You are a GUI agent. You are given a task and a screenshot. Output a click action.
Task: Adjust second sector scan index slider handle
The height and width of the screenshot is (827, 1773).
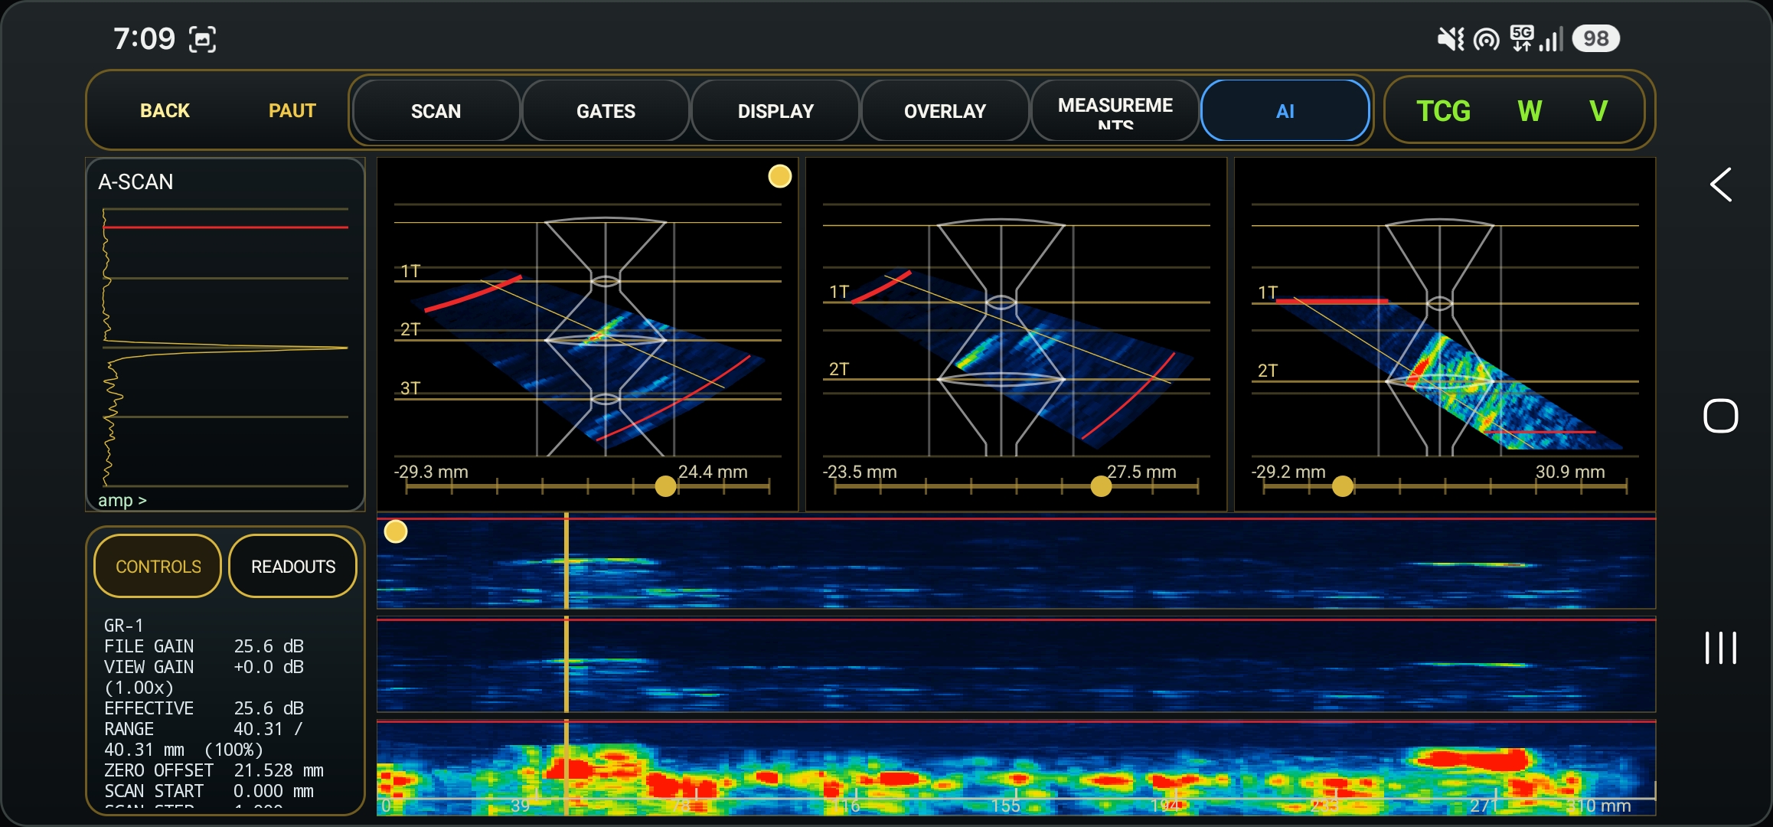point(1101,486)
